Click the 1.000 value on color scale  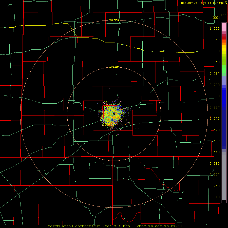click(215, 28)
